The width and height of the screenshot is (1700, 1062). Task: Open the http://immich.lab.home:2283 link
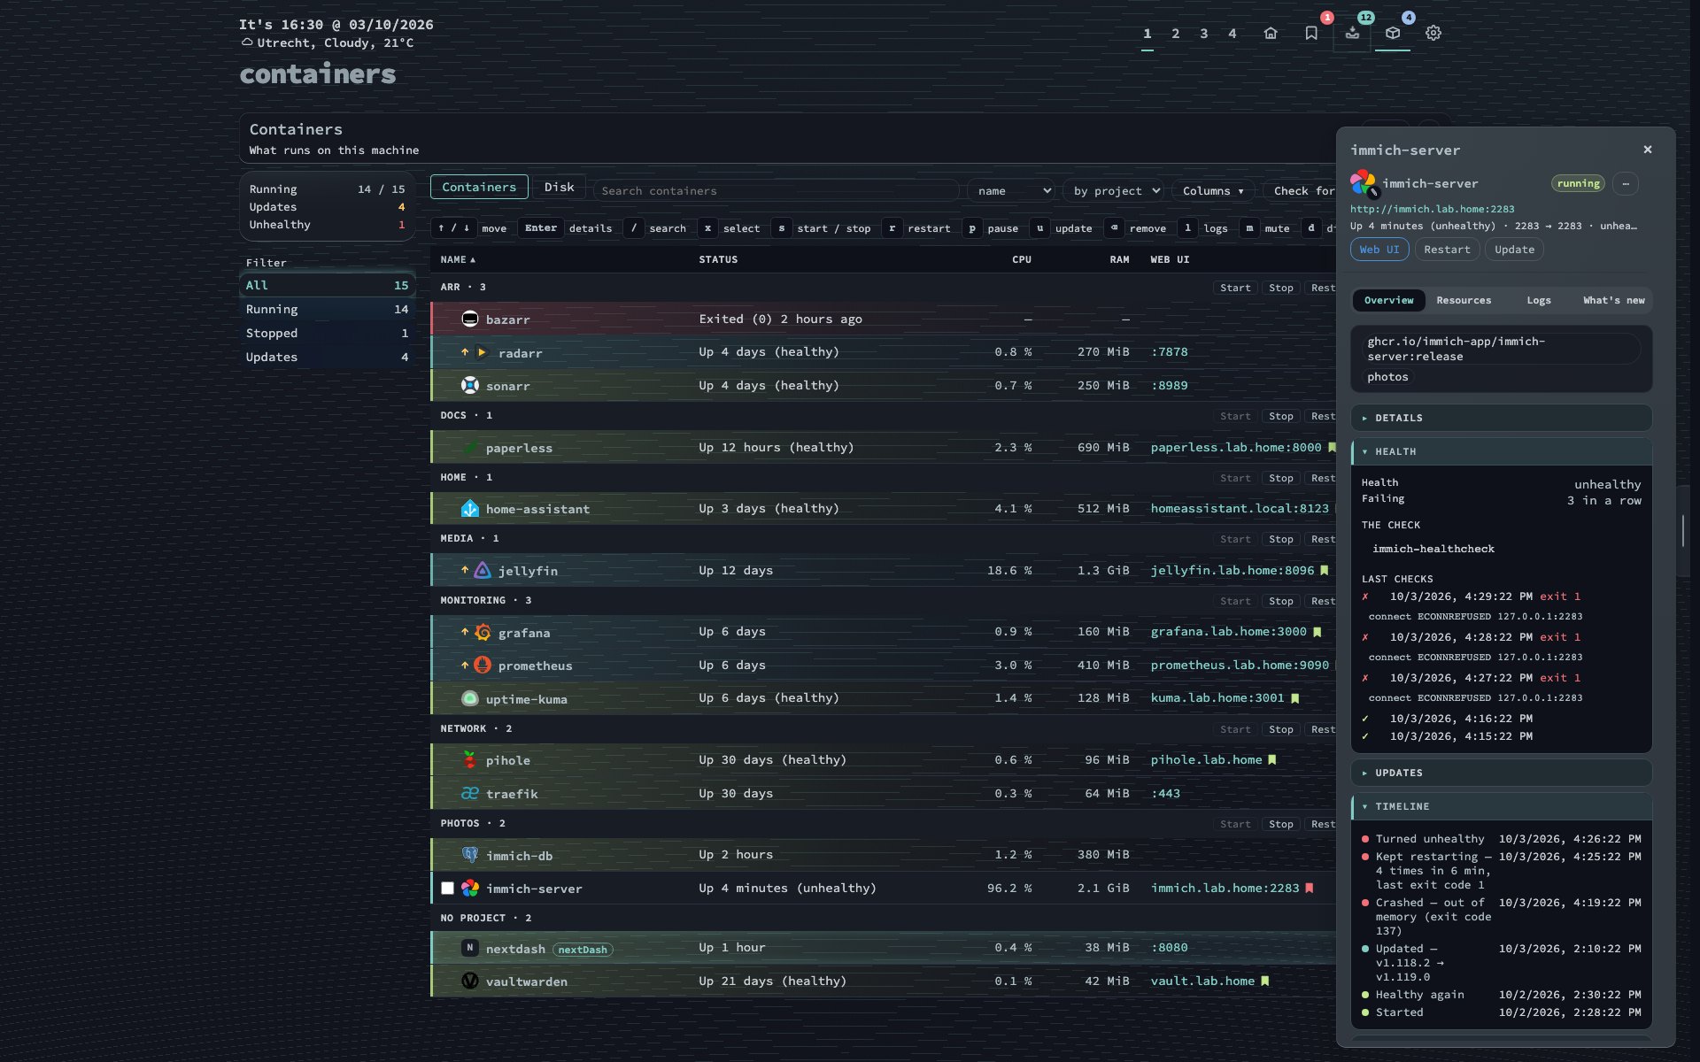point(1432,209)
